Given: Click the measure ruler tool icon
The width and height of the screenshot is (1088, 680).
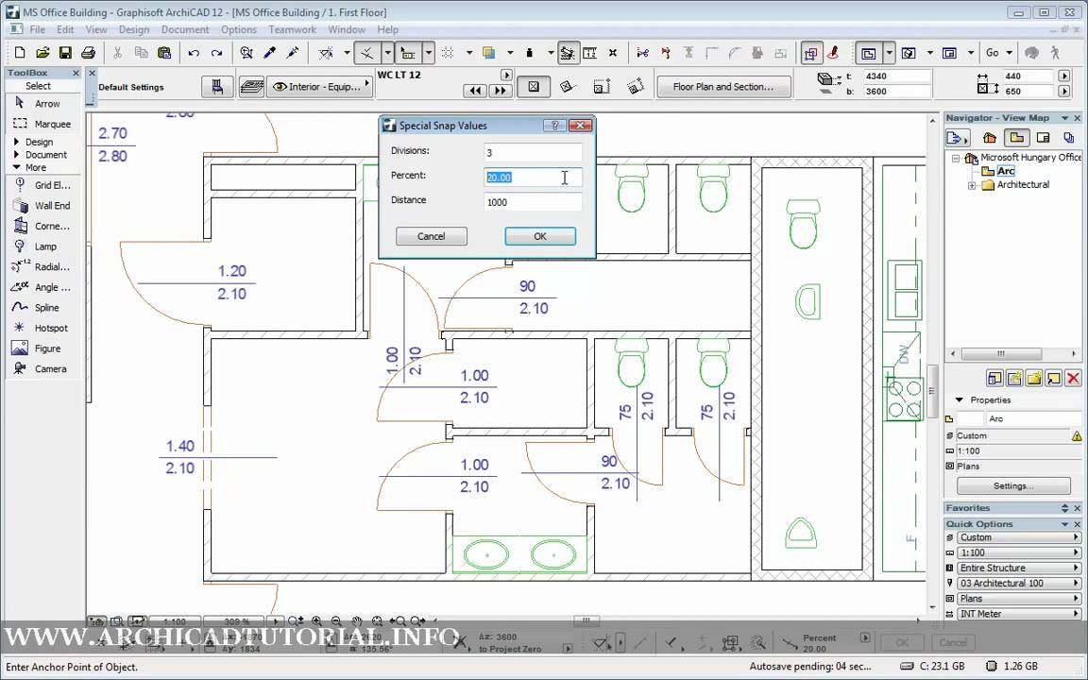Looking at the screenshot, I should click(x=589, y=53).
